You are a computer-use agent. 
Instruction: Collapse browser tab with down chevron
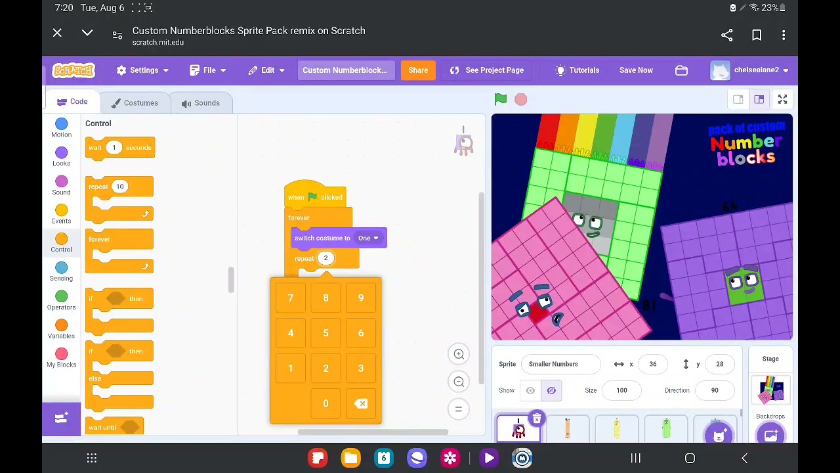pyautogui.click(x=87, y=33)
